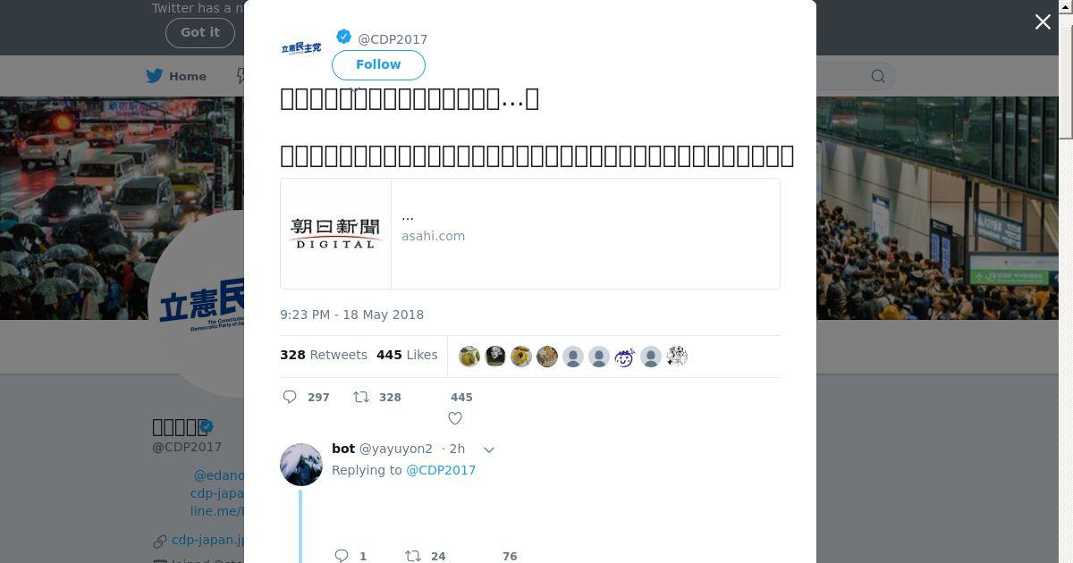Click the search magnifier icon
The width and height of the screenshot is (1073, 563).
click(x=878, y=76)
